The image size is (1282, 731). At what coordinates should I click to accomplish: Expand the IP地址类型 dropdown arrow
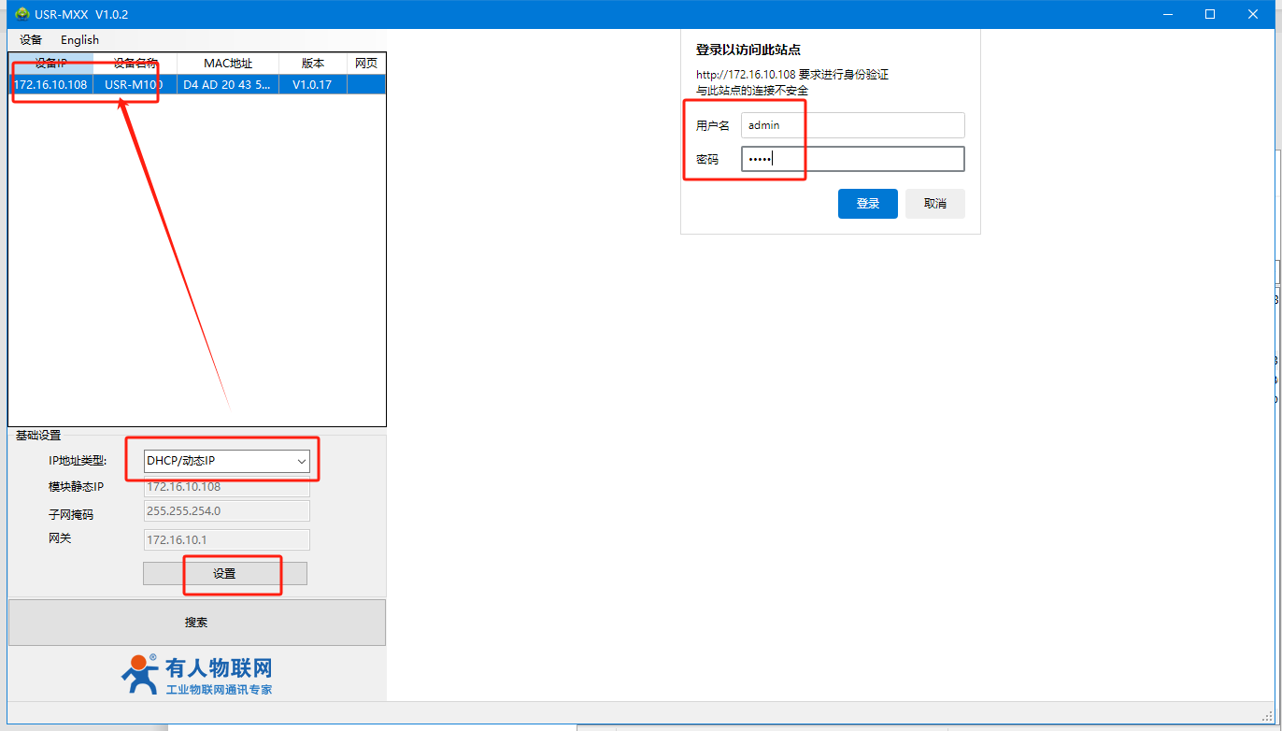pos(301,461)
